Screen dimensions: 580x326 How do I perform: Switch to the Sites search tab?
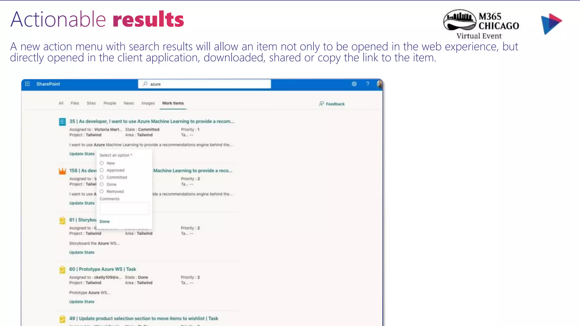point(91,103)
